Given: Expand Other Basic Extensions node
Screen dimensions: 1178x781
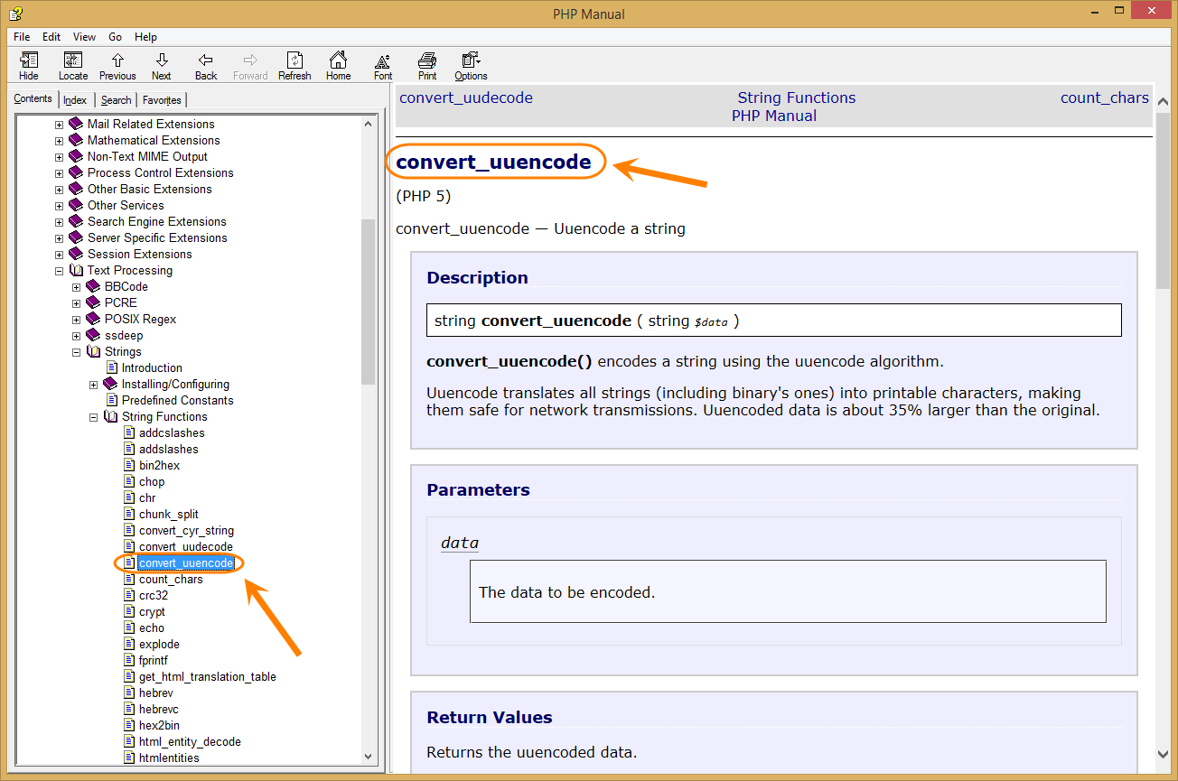Looking at the screenshot, I should tap(60, 190).
